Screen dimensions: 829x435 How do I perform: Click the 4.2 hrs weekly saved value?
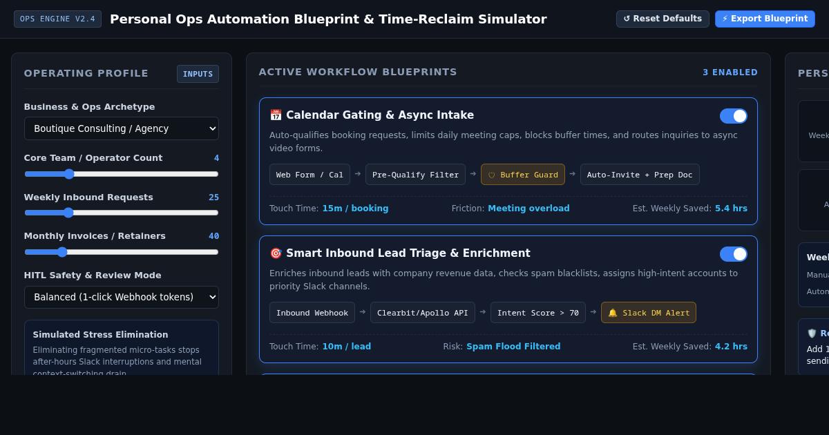click(731, 347)
